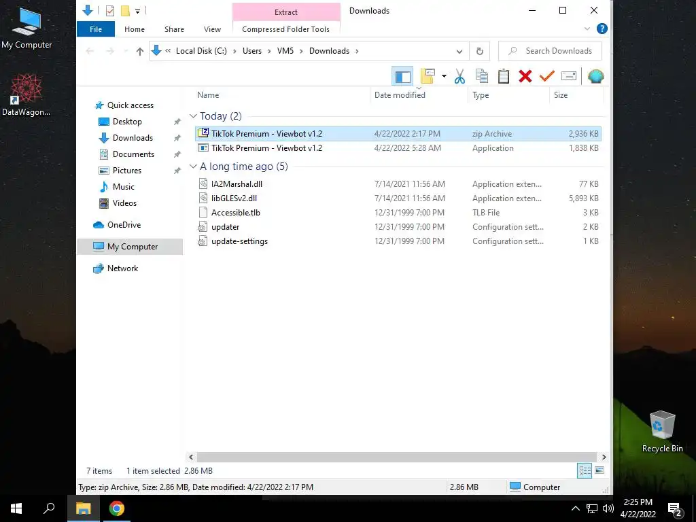The width and height of the screenshot is (696, 522).
Task: Click the Forward navigation arrow
Action: 110,52
